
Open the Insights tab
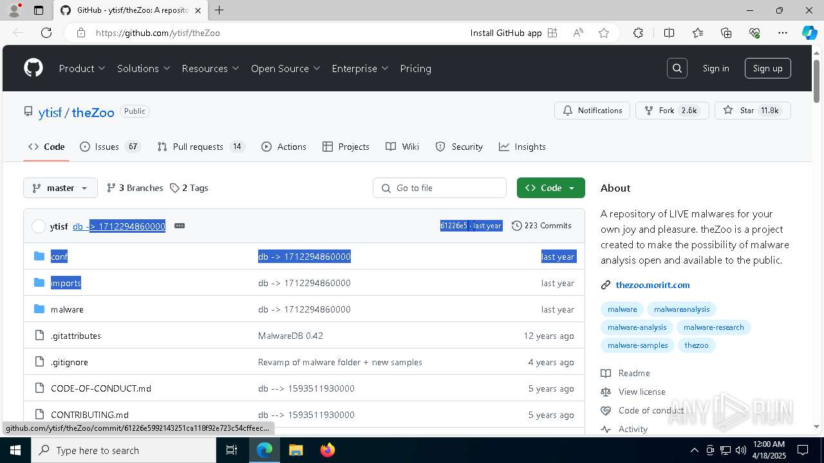522,147
